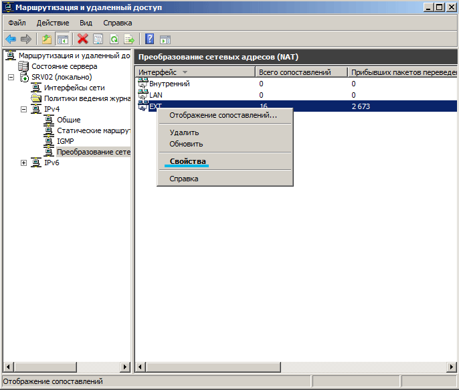
Task: Select Интерфейсы сети tree item
Action: (74, 88)
